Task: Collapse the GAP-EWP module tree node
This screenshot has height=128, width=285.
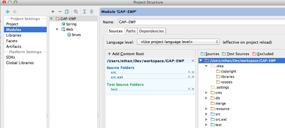Action: 51,19
